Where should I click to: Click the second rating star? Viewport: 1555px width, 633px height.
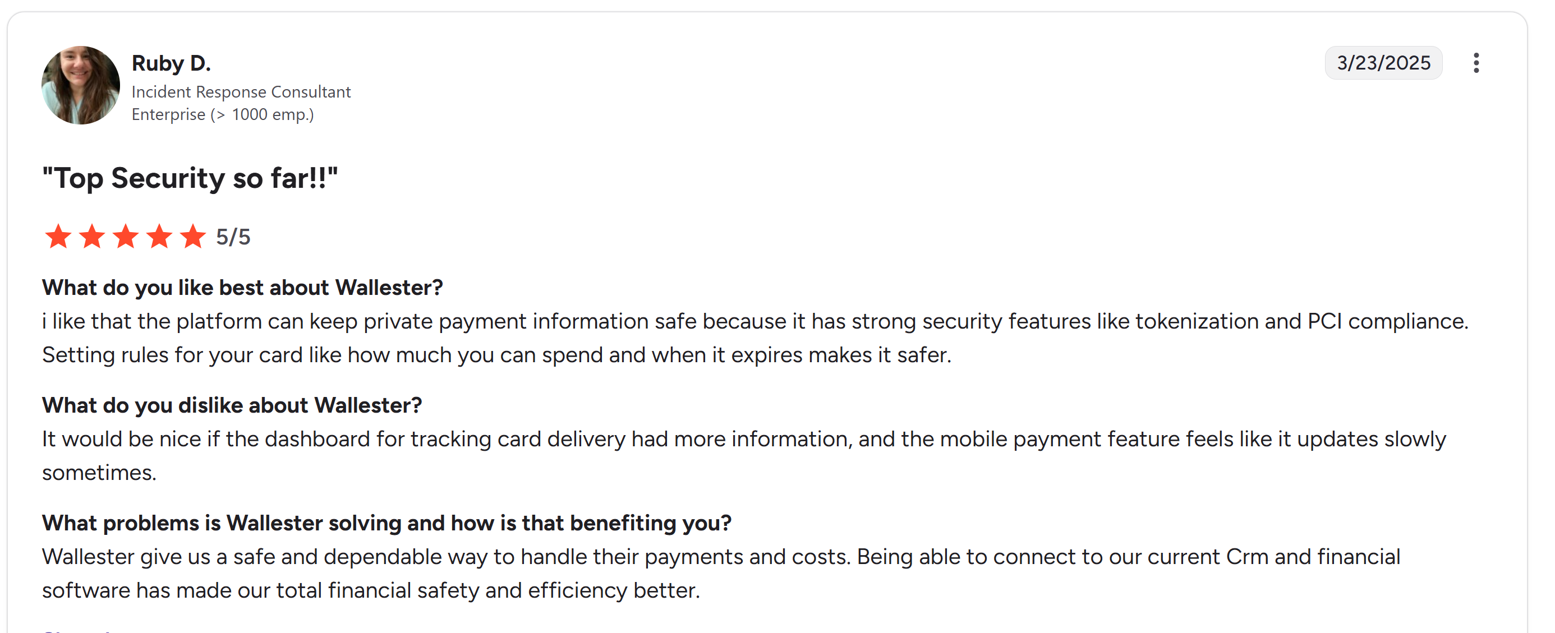[92, 237]
